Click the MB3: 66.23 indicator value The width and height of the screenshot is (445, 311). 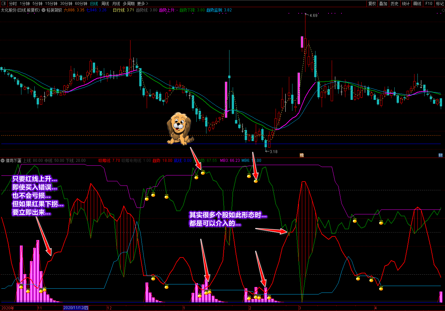pos(230,161)
